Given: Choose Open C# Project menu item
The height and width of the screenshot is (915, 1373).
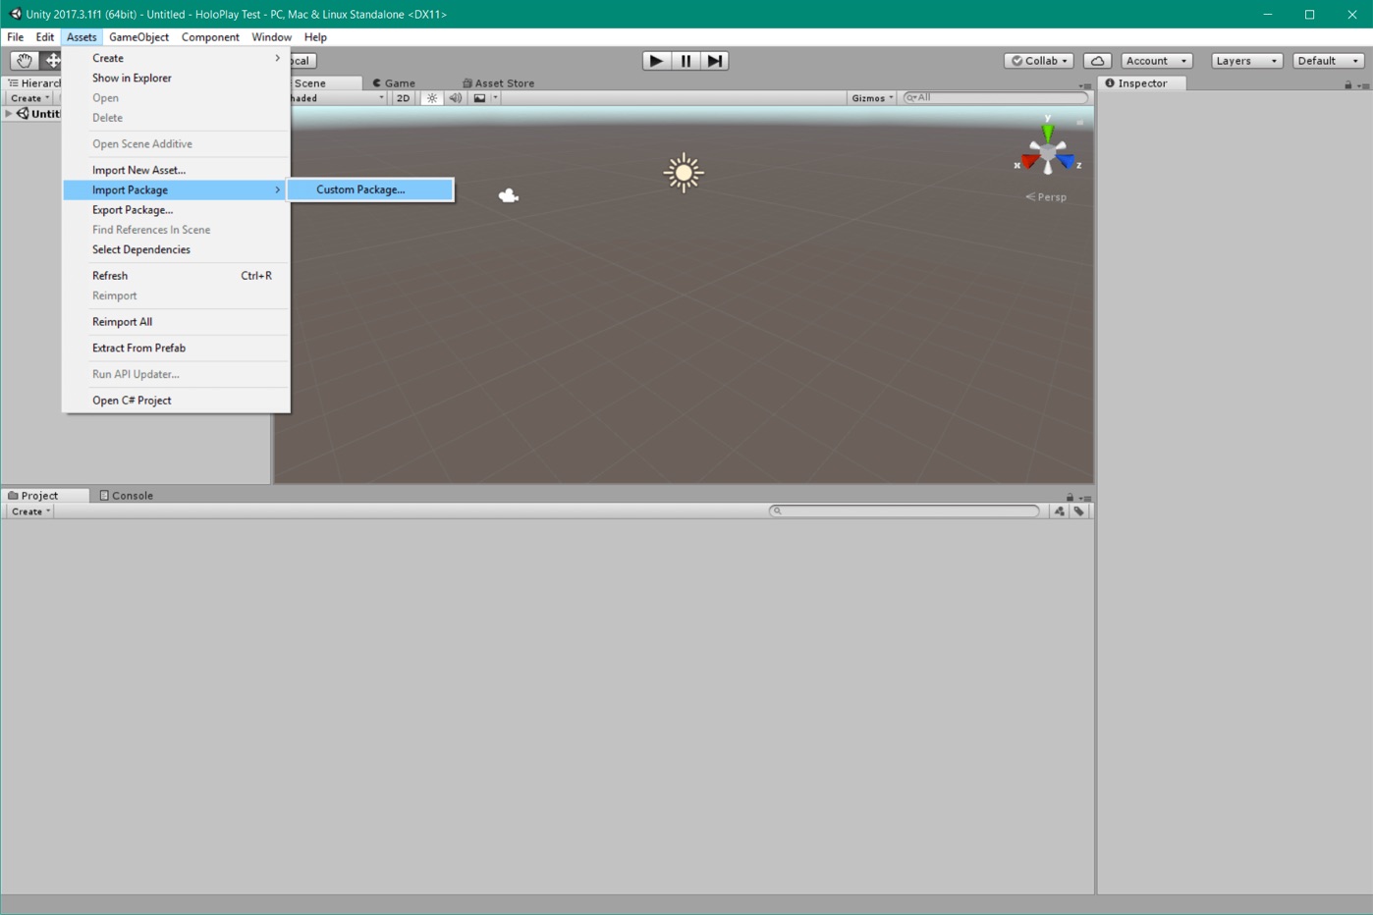Looking at the screenshot, I should coord(177,401).
